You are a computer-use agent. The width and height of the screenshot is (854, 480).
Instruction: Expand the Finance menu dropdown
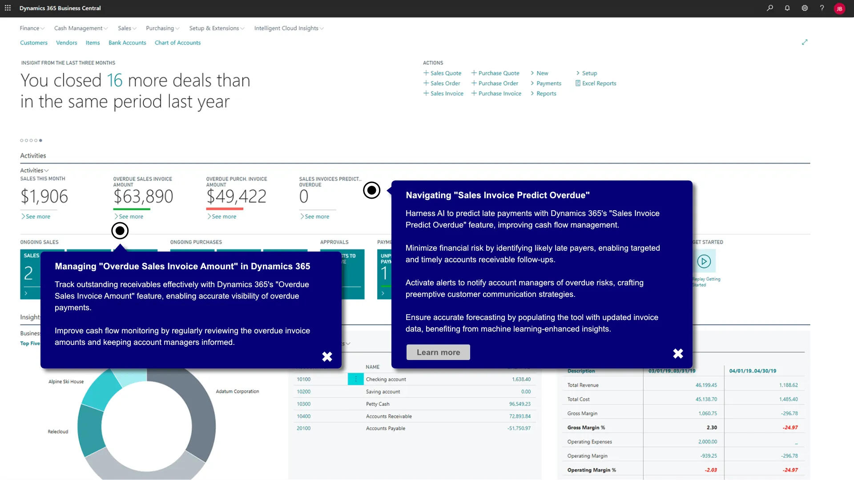pyautogui.click(x=32, y=28)
